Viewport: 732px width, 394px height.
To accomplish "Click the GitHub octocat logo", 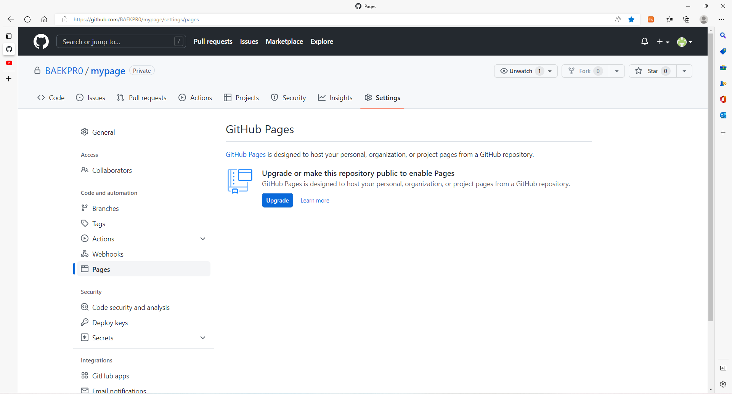I will pyautogui.click(x=41, y=41).
